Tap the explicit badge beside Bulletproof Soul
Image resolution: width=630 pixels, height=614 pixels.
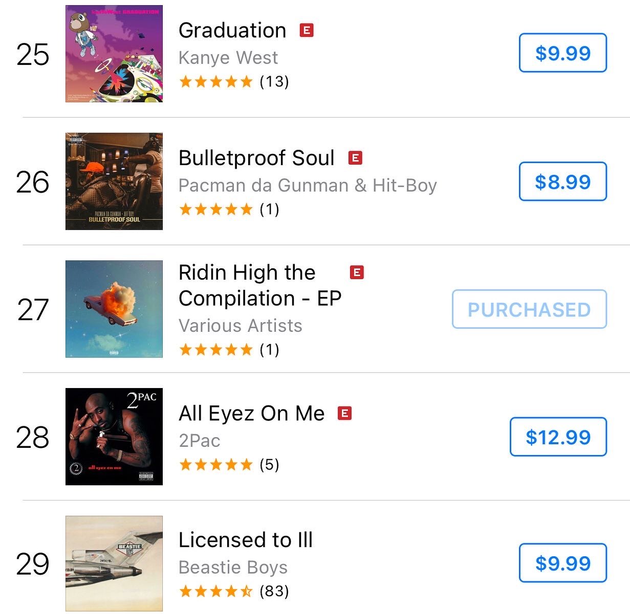point(355,158)
